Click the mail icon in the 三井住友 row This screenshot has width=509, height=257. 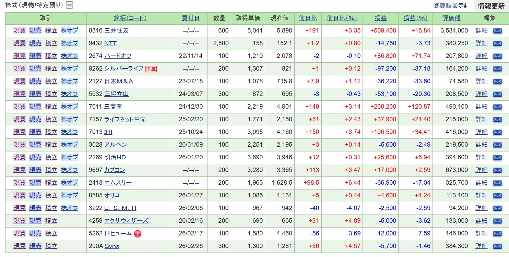(497, 31)
